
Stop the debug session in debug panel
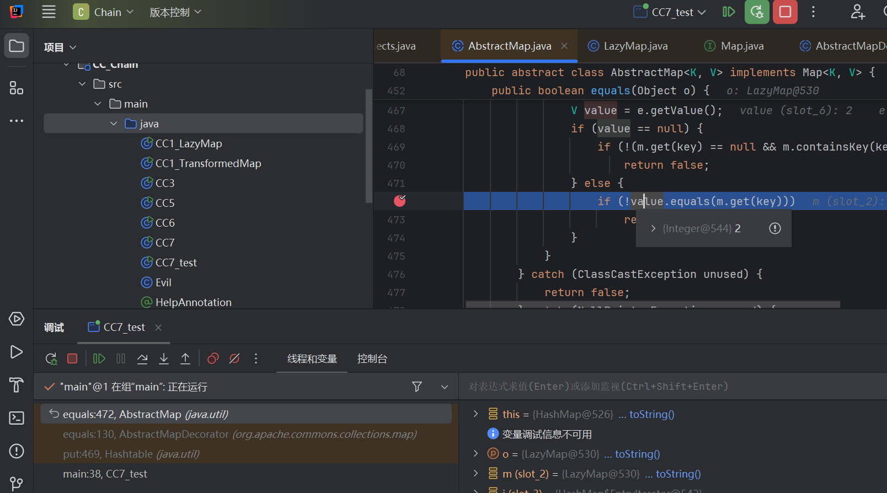(72, 359)
